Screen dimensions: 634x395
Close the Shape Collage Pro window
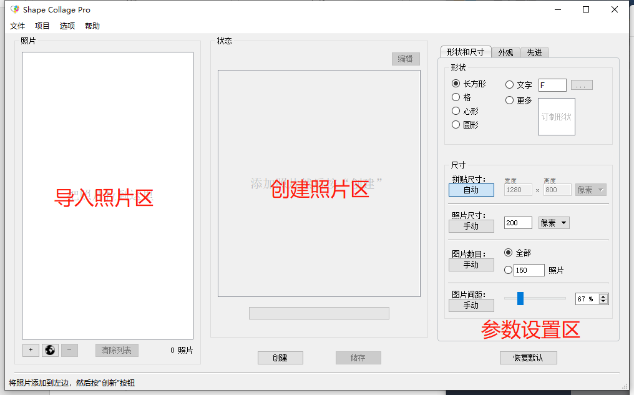tap(615, 9)
